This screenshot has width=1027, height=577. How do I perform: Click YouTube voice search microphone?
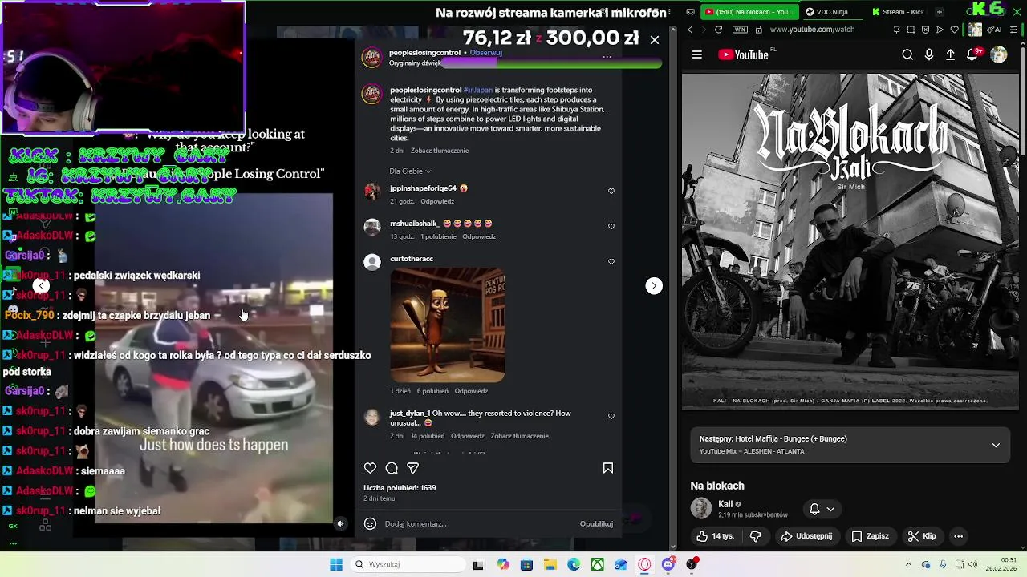coord(929,54)
